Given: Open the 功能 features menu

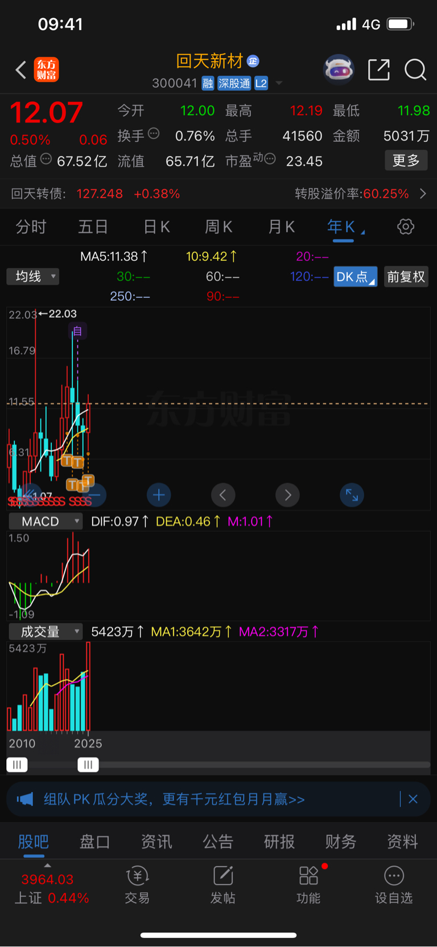Looking at the screenshot, I should (x=308, y=885).
